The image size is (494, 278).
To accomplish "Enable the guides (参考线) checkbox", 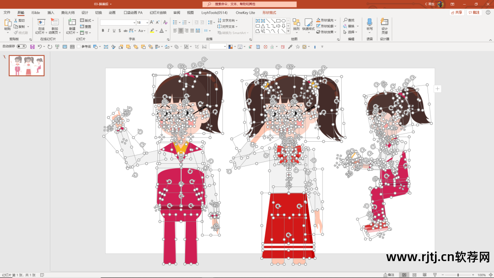I will (x=79, y=47).
